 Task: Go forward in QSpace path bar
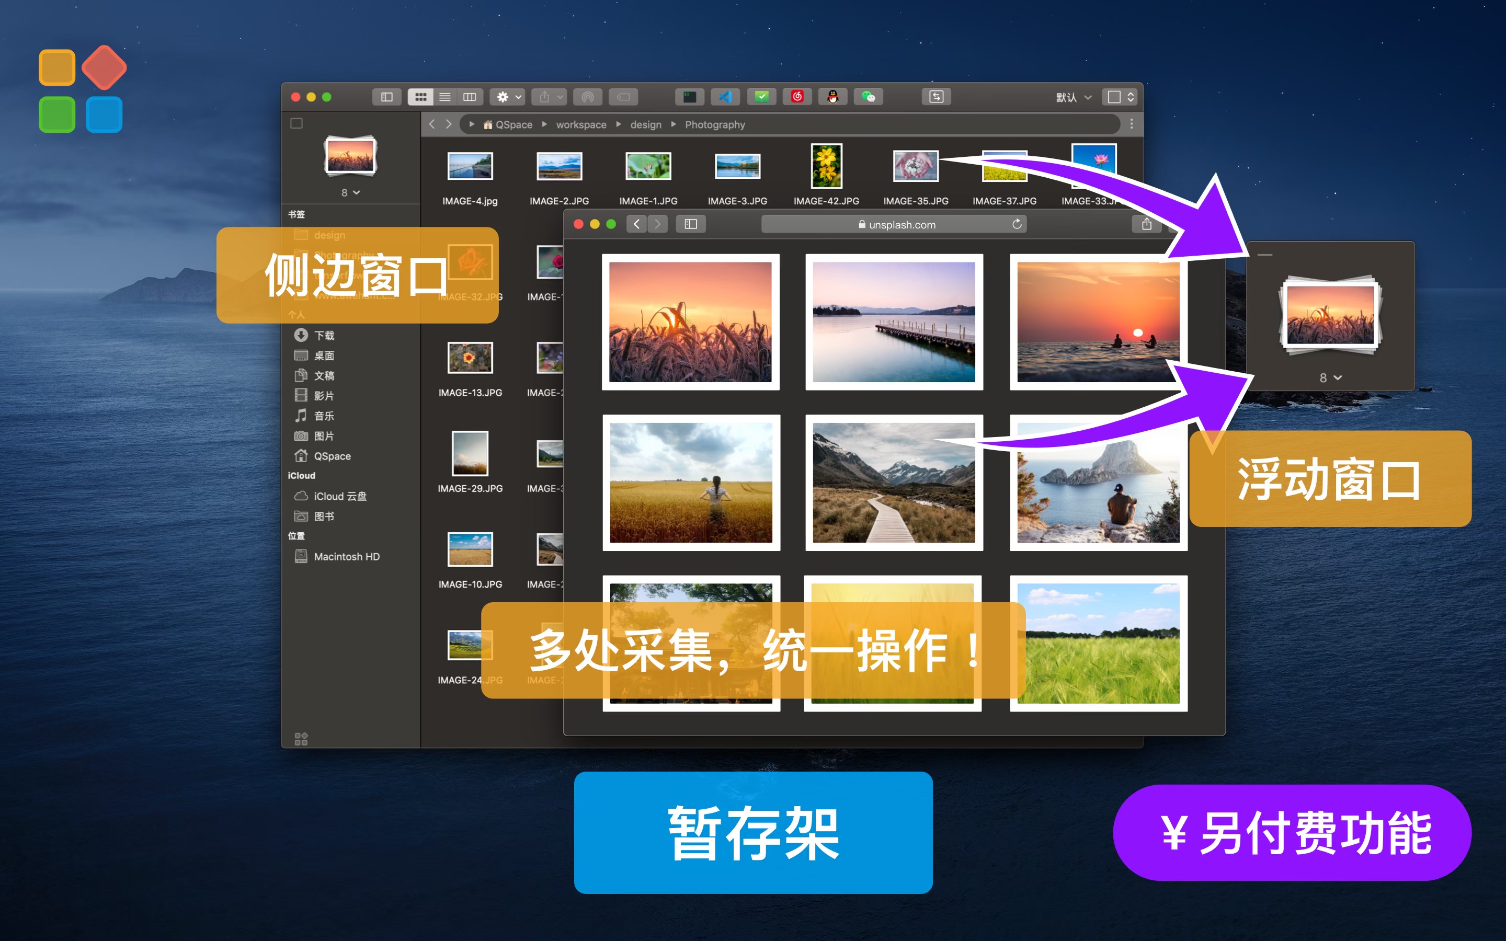(449, 124)
